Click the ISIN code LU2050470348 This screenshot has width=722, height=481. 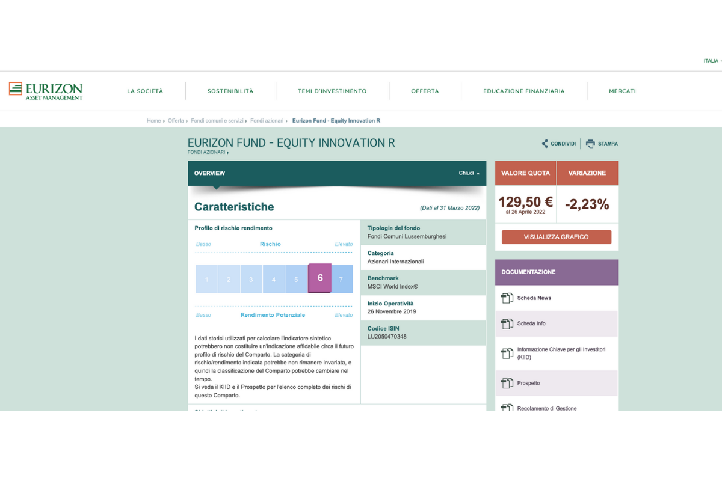click(x=387, y=337)
